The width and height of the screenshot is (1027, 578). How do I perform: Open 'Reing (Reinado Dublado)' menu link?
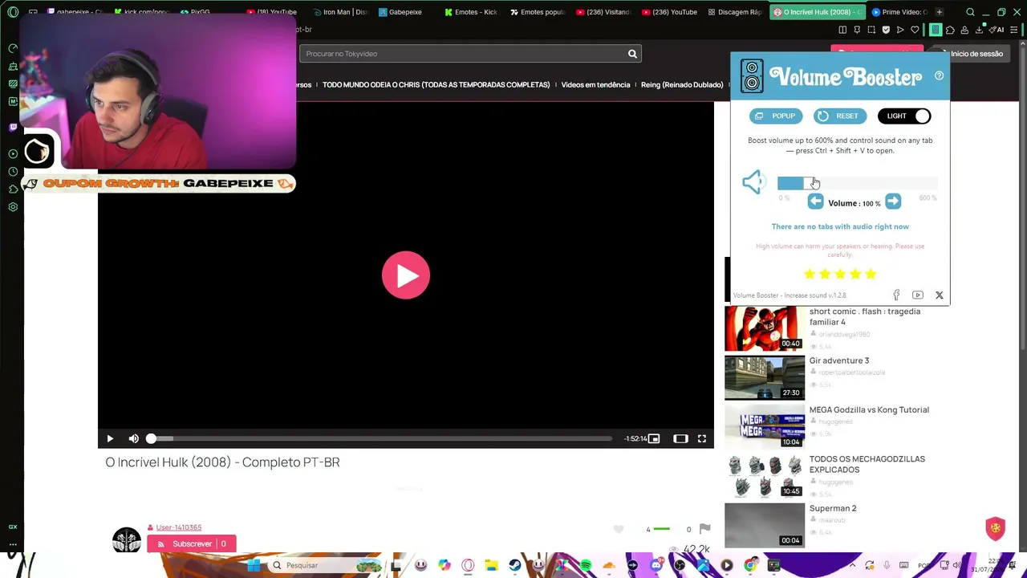point(682,85)
